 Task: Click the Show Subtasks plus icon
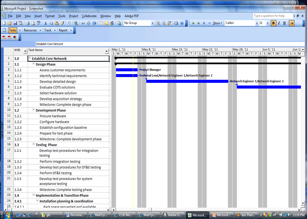tap(204, 23)
